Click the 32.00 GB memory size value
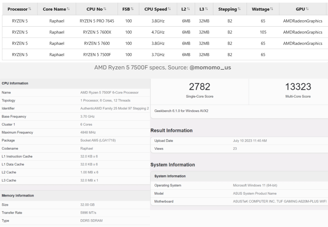Screen dimensions: 328x227 pyautogui.click(x=87, y=205)
